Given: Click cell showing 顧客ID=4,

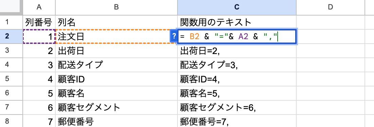Looking at the screenshot, I should 237,79.
